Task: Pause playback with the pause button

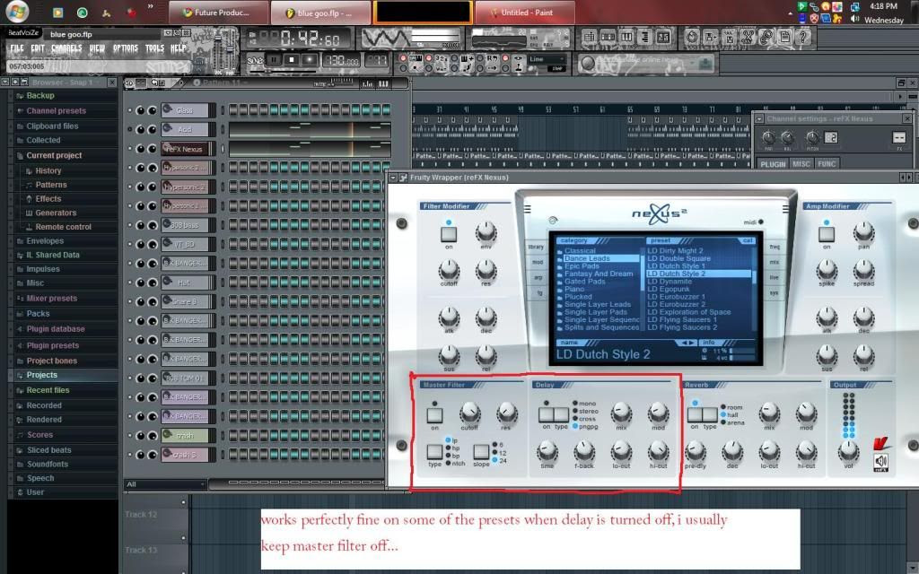Action: [x=273, y=60]
